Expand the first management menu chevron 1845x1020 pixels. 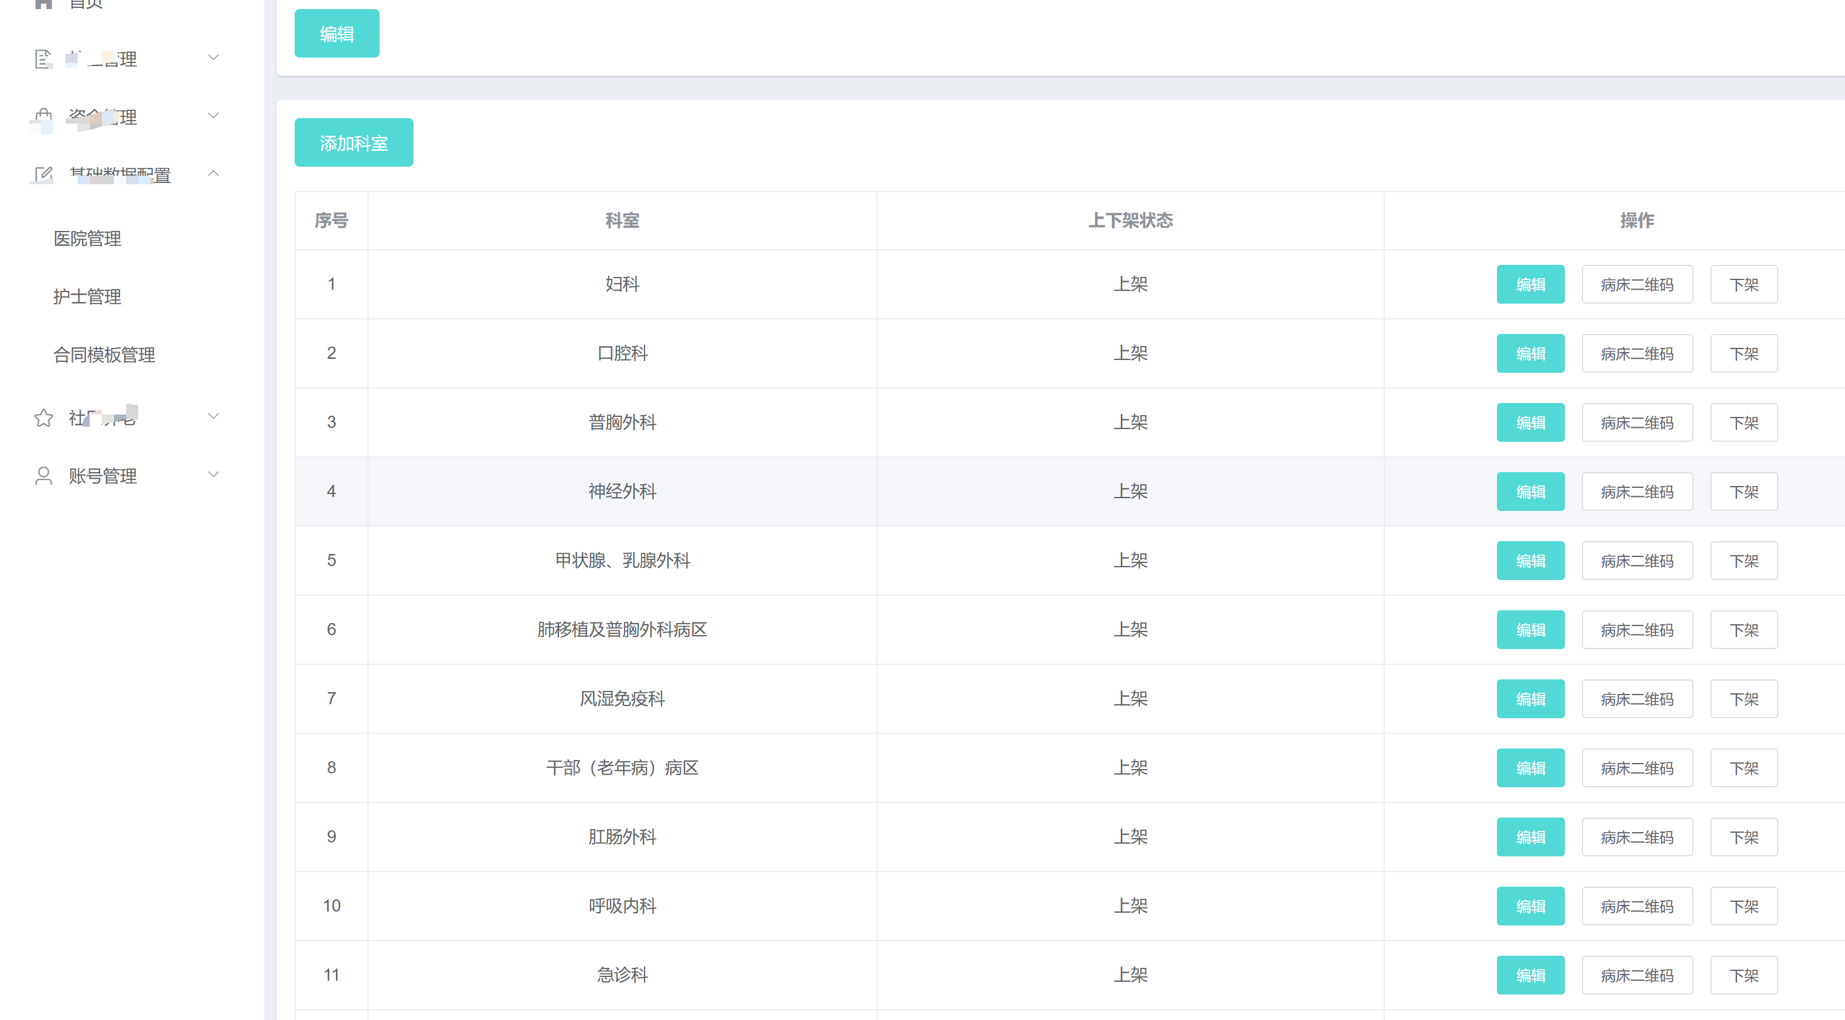[213, 57]
